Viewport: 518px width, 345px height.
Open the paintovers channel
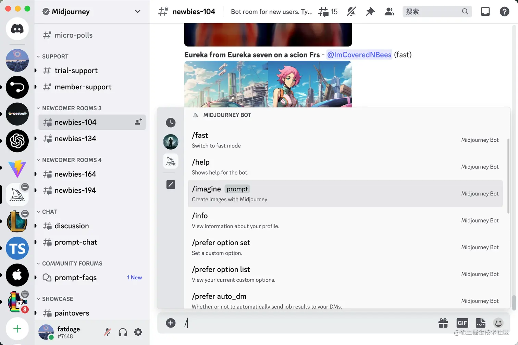[92, 313]
